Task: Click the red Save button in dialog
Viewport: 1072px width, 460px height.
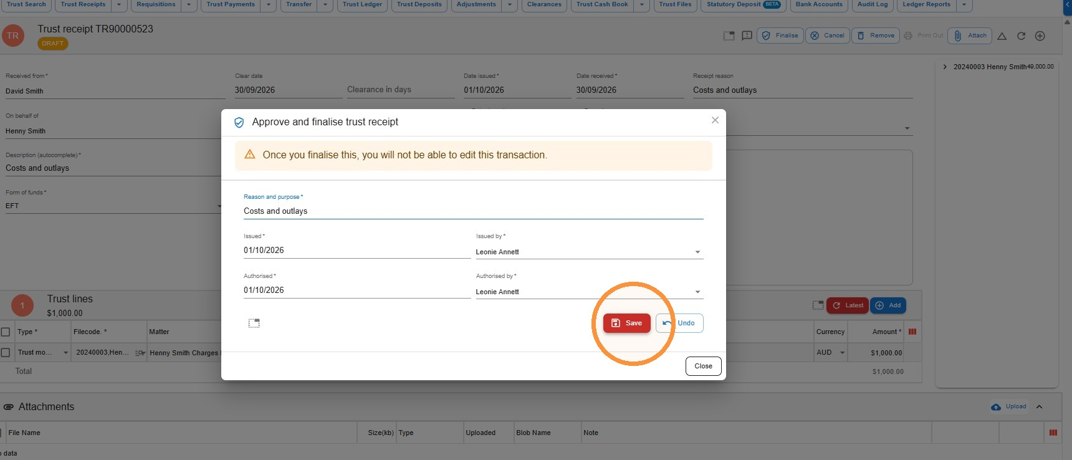Action: click(x=626, y=323)
